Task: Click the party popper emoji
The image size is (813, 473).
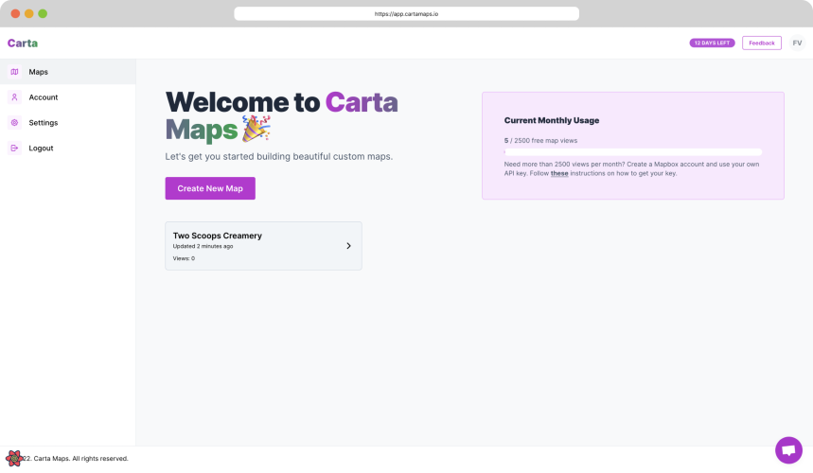Action: [256, 129]
